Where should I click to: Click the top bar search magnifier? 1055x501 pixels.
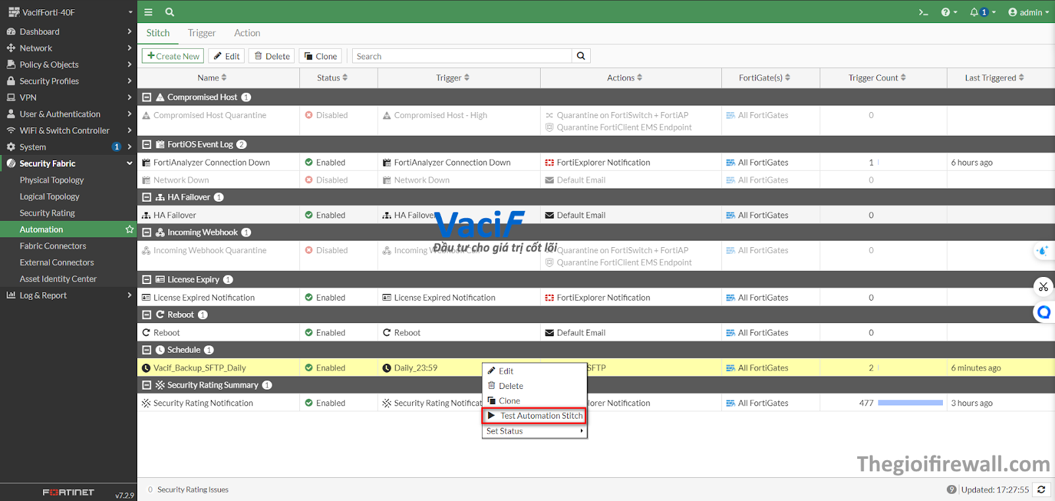point(169,12)
